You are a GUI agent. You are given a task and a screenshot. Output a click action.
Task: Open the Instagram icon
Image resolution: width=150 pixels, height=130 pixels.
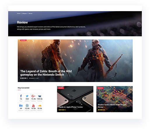(27, 106)
